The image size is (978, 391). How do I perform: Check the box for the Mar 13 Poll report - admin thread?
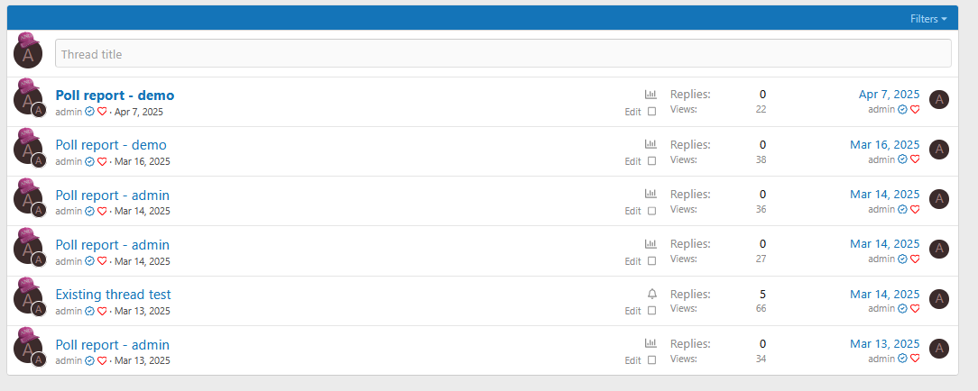(651, 360)
